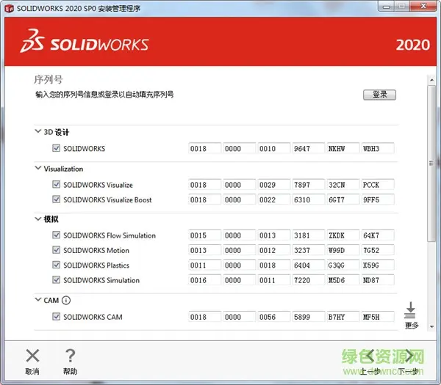441x385 pixels.
Task: Collapse the 3D 设计 section
Action: click(x=37, y=131)
